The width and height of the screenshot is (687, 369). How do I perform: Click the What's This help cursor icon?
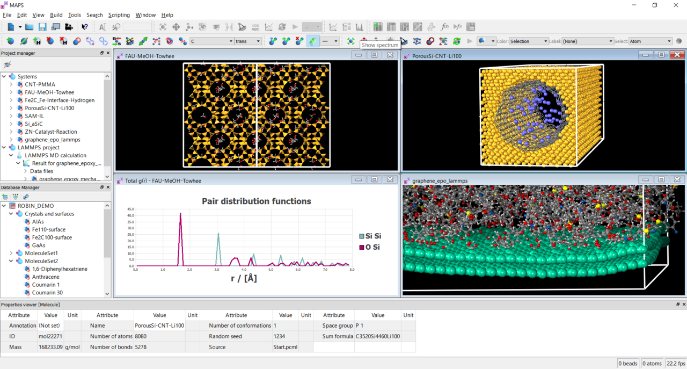85,27
